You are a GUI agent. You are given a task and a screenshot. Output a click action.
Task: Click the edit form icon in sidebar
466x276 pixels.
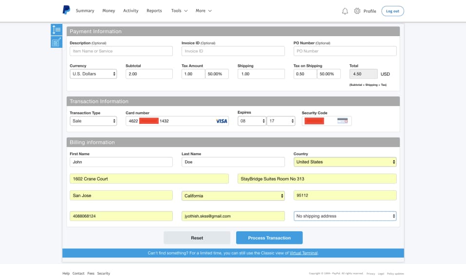[56, 42]
